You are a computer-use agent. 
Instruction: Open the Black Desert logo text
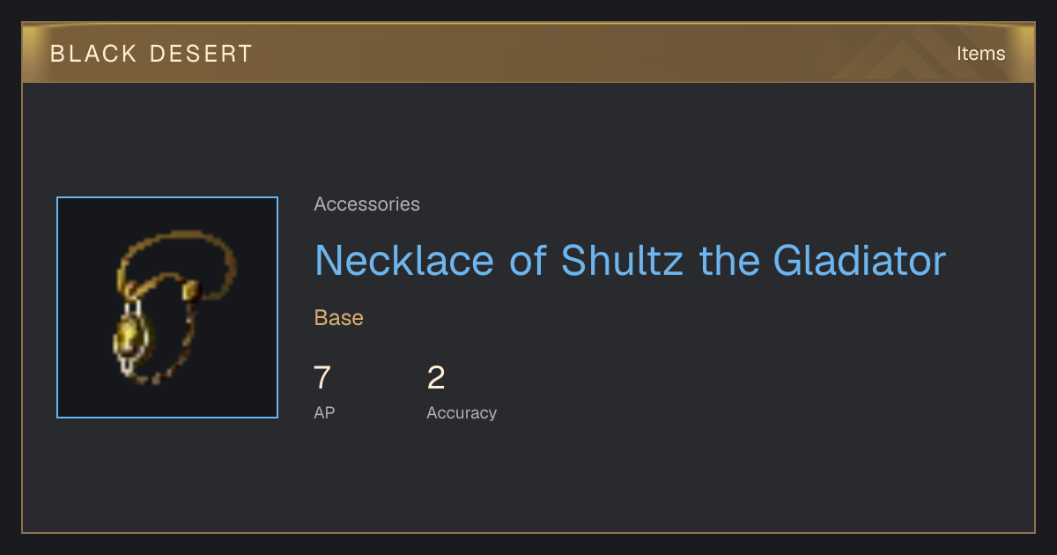pos(152,54)
